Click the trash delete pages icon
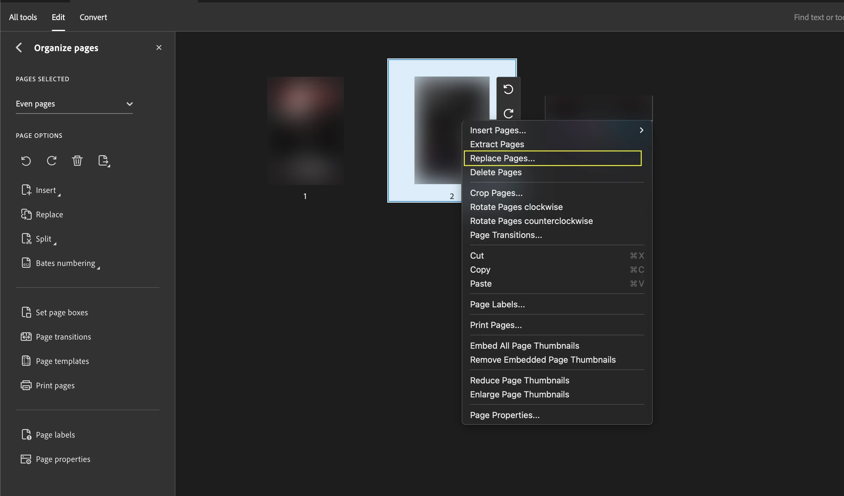This screenshot has height=496, width=844. click(x=77, y=161)
